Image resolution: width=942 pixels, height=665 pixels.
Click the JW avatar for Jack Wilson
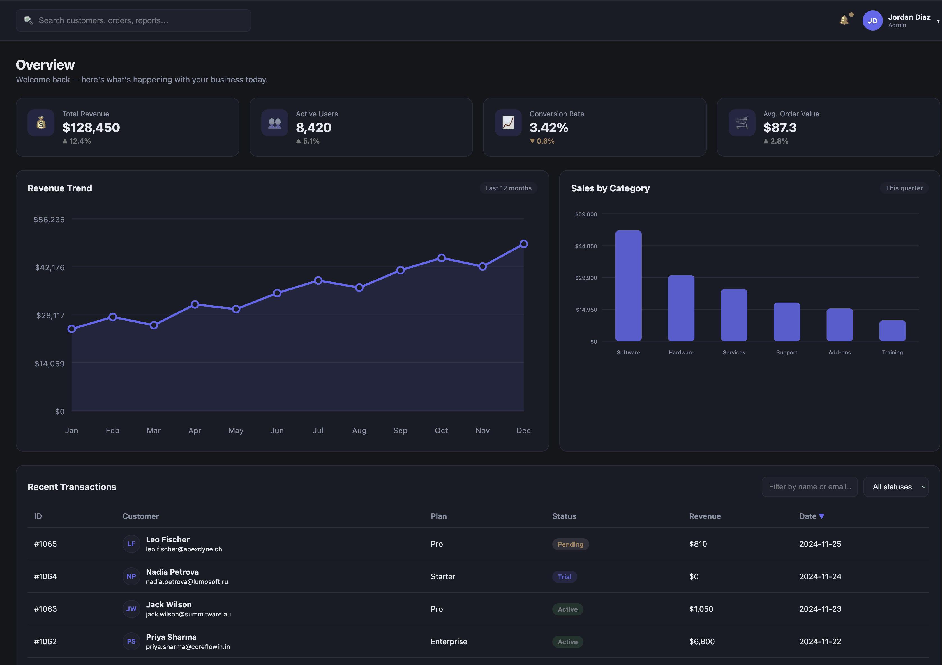[131, 609]
